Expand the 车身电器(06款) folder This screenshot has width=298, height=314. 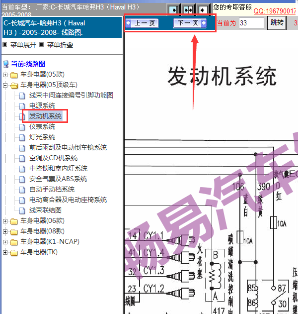pyautogui.click(x=5, y=221)
